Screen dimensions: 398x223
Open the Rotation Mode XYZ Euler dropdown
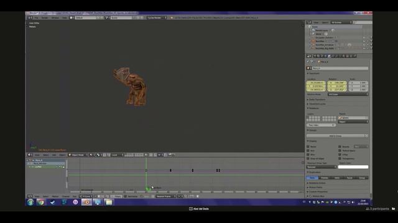coord(348,94)
